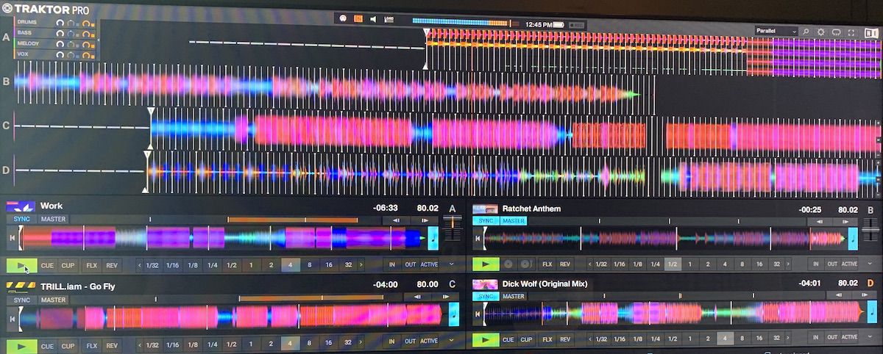
Task: Jump to track start on deck B
Action: tap(478, 238)
